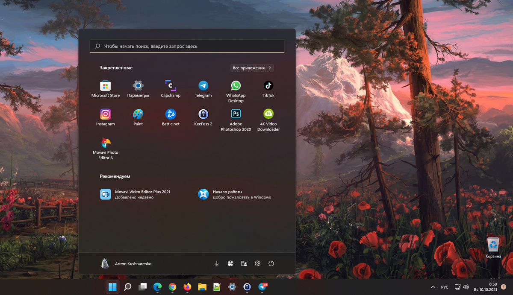Viewport: 513px width, 295px height.
Task: Open TikTok pinned app
Action: 268,89
